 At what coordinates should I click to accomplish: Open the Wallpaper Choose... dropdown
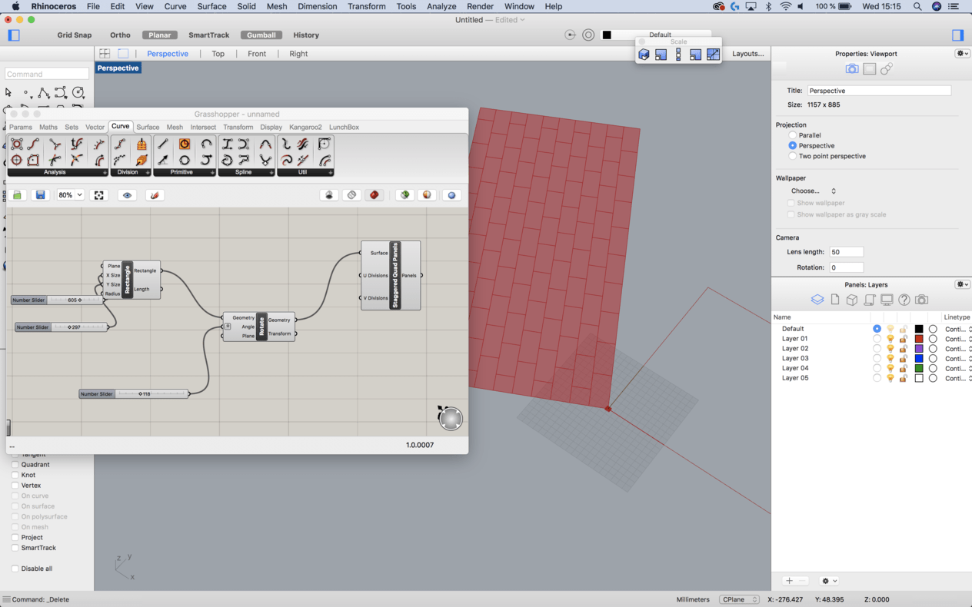click(x=813, y=191)
